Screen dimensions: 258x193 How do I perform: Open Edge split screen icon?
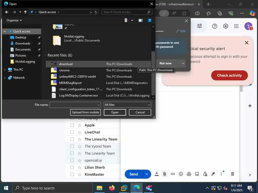(197, 13)
